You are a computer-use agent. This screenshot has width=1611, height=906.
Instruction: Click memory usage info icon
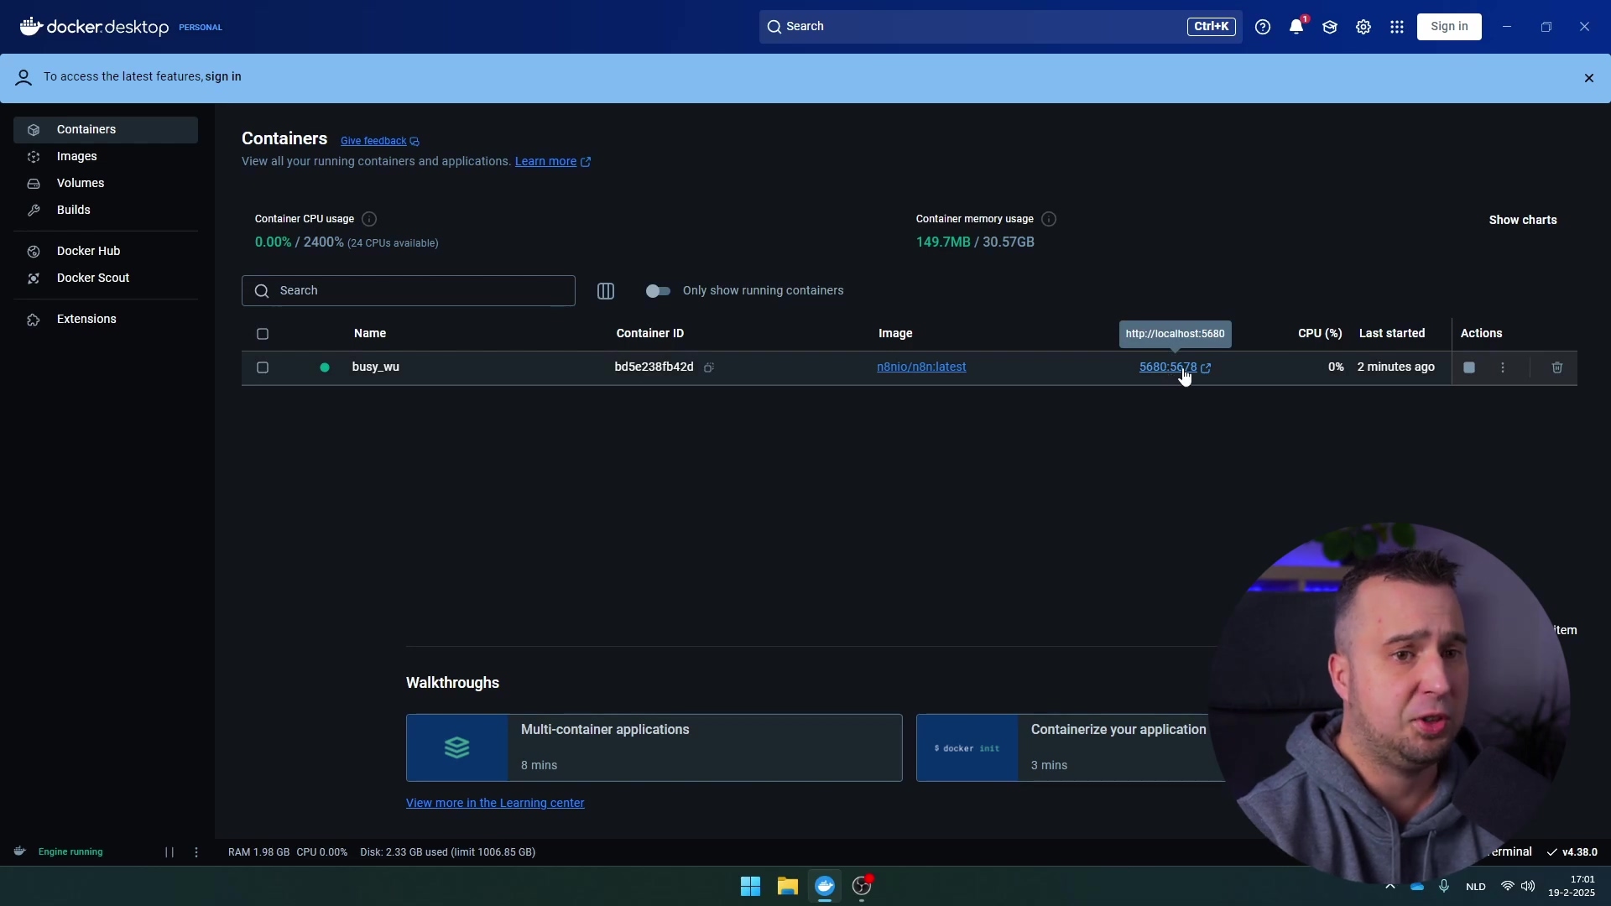click(1049, 219)
